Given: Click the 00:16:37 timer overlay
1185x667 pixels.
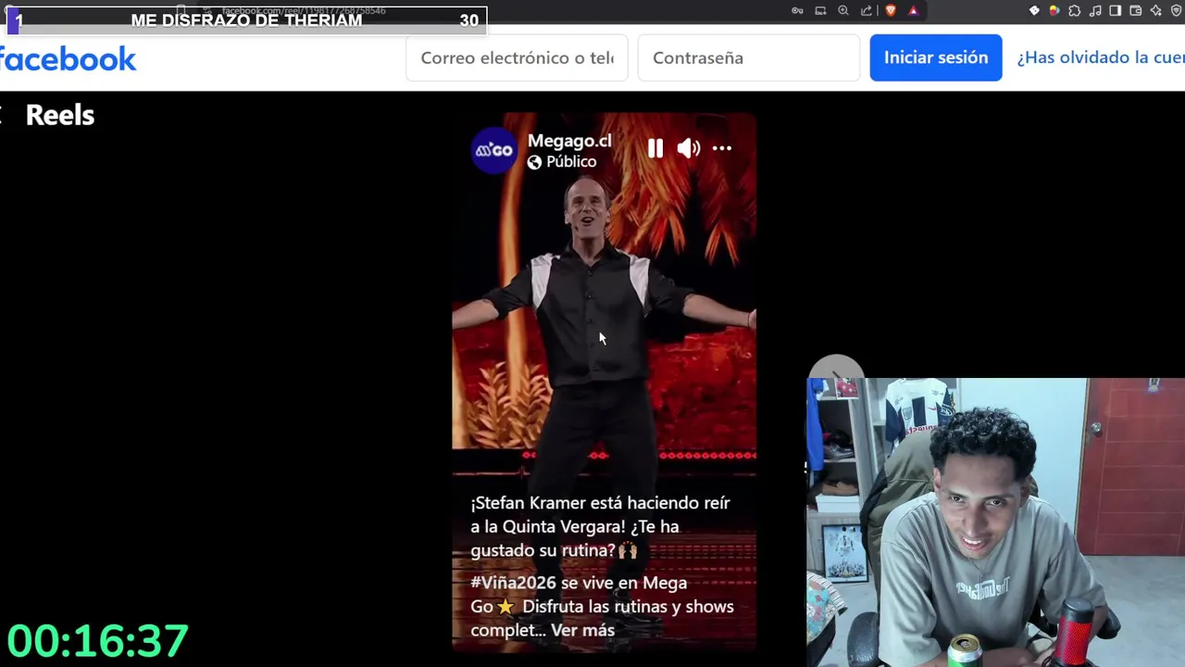Looking at the screenshot, I should [98, 641].
